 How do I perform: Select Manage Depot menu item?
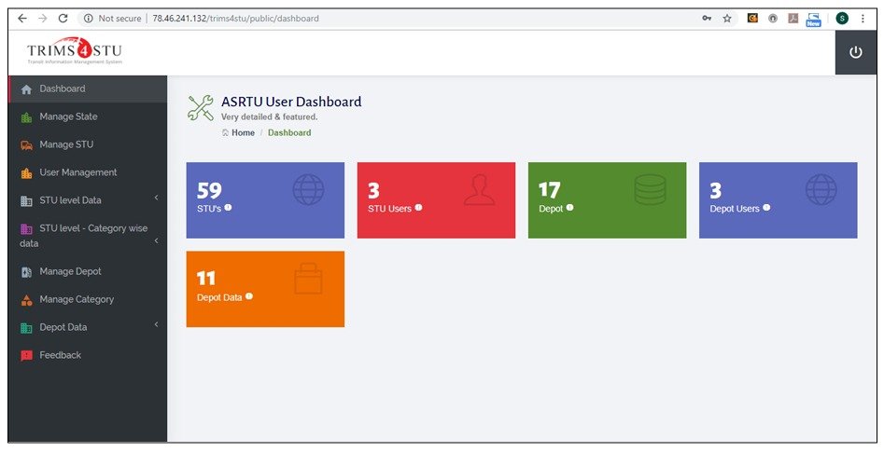tap(70, 271)
